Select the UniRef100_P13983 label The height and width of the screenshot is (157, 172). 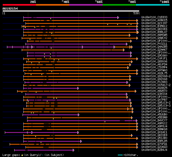(x=154, y=82)
